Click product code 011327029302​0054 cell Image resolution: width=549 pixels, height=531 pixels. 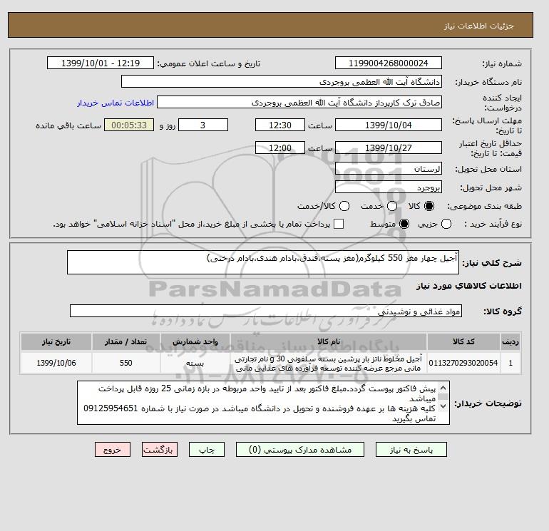pos(463,363)
